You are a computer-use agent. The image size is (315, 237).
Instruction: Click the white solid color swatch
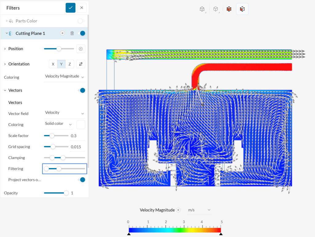click(x=81, y=124)
